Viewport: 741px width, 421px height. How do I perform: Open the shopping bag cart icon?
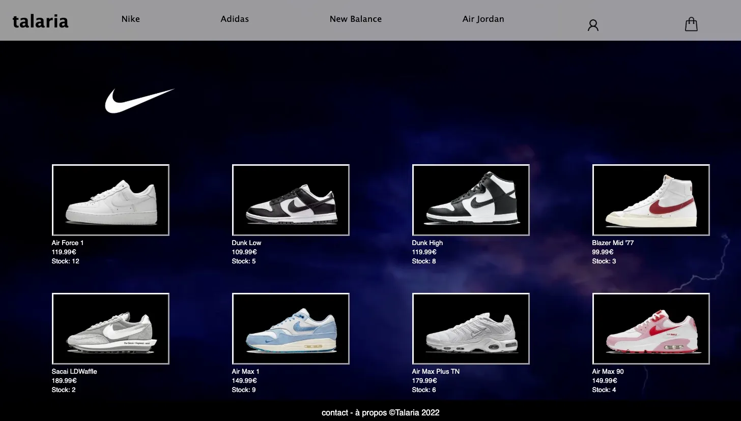[691, 24]
